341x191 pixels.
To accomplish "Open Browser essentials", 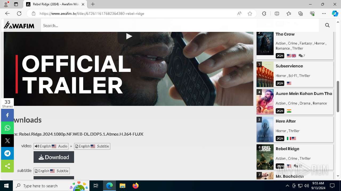I will click(312, 14).
